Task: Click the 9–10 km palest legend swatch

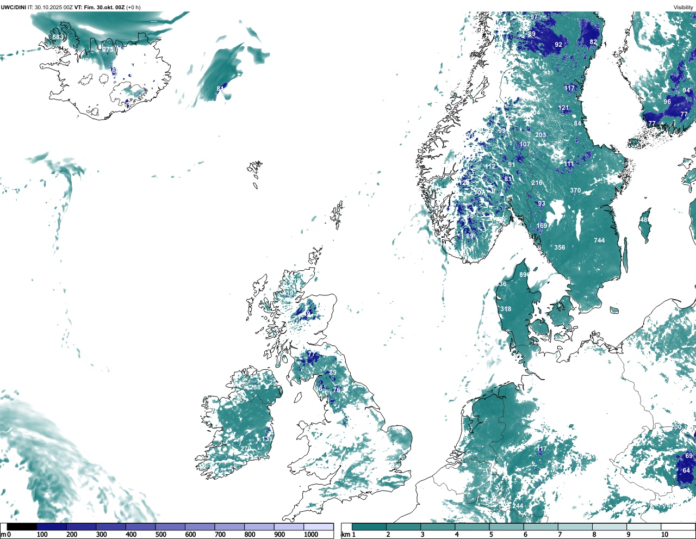Action: tap(644, 526)
